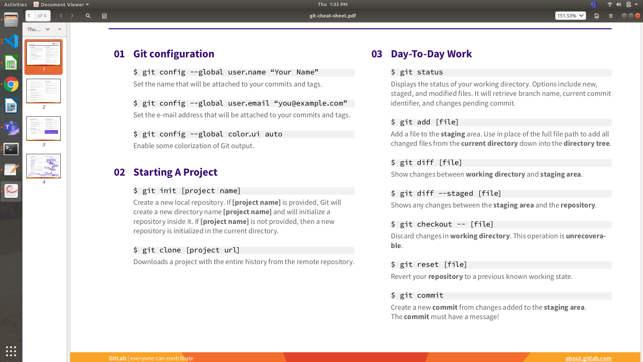Launch Google Chrome from dock
The width and height of the screenshot is (643, 362).
pos(11,84)
